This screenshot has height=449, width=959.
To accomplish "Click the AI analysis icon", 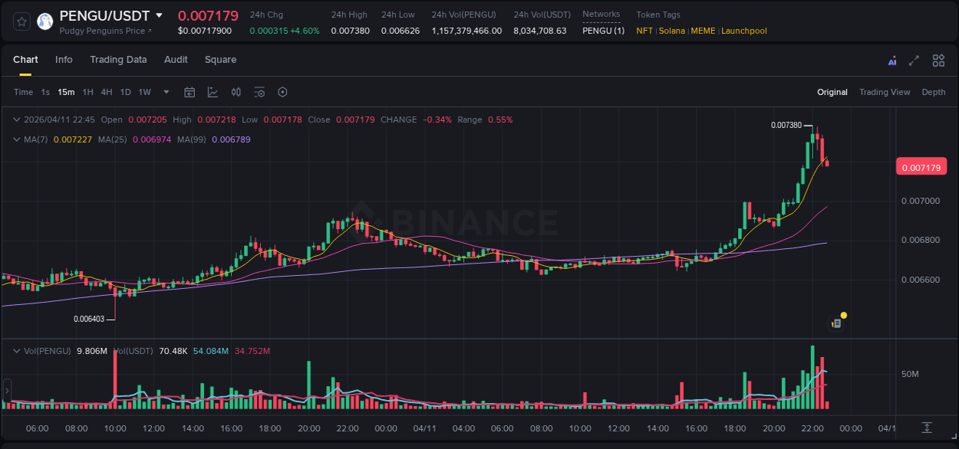I will tap(892, 60).
